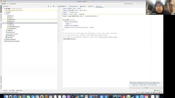Open the Git tool window tab
The height and width of the screenshot is (98, 175).
[5, 91]
